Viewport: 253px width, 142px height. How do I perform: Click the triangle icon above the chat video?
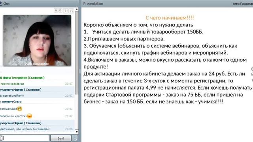pos(56,11)
